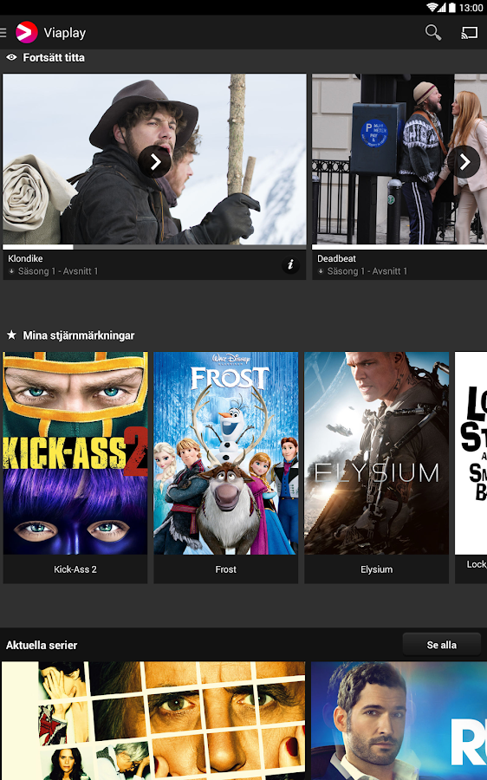Click the 'Elysium' caption label
The image size is (487, 780).
(377, 569)
